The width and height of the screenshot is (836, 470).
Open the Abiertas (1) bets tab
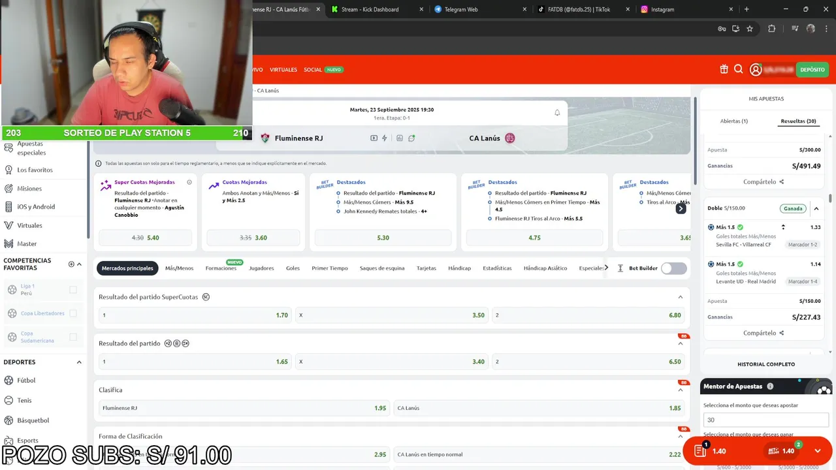pos(734,121)
